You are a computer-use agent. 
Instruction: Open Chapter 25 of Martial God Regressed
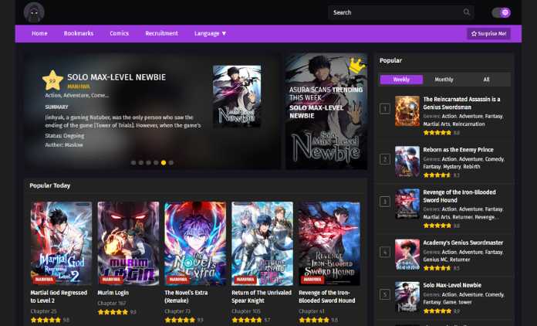click(x=43, y=311)
